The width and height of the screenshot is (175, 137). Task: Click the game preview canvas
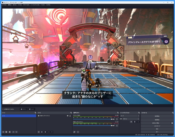click(x=87, y=56)
